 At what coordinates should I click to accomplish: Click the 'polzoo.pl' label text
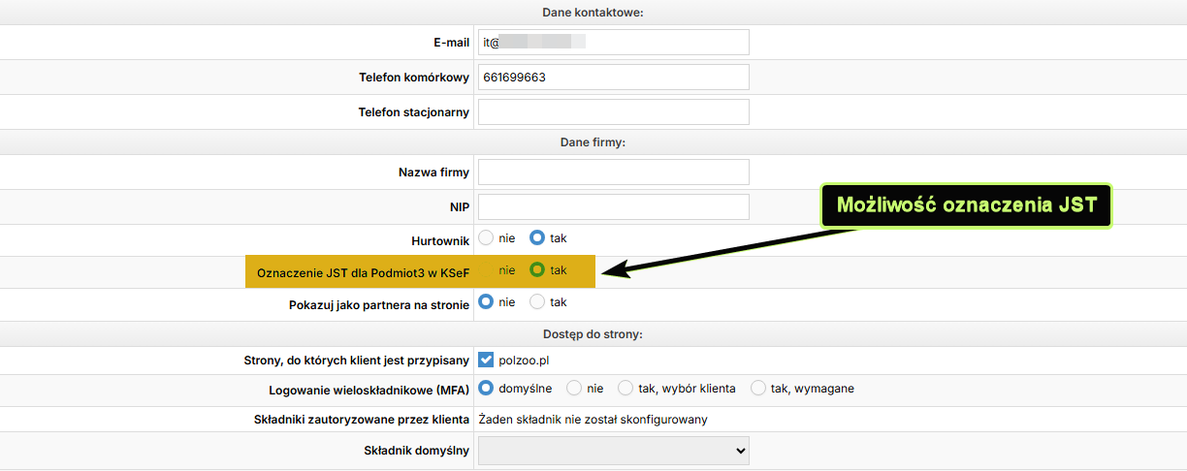point(525,361)
